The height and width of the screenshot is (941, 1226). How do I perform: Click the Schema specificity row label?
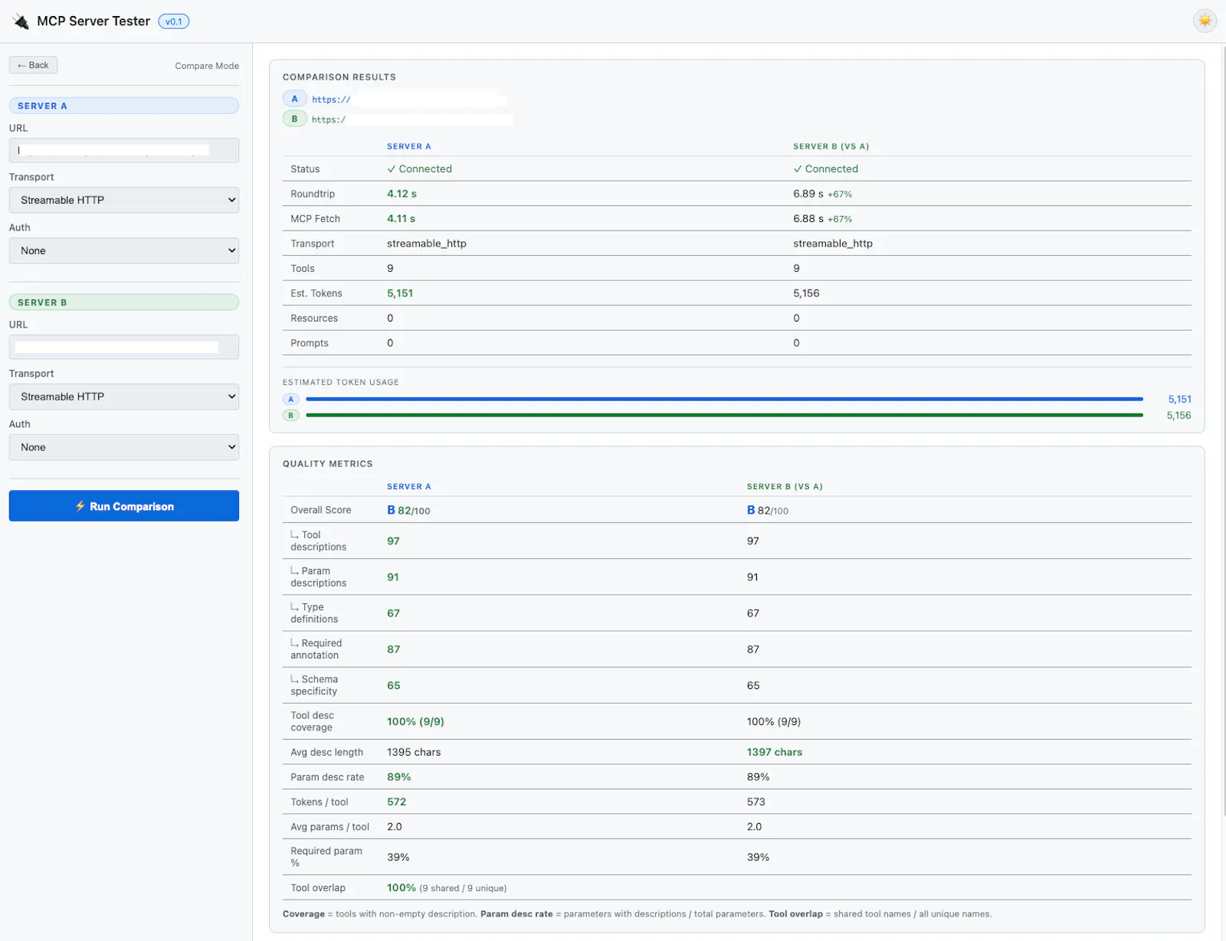click(314, 685)
